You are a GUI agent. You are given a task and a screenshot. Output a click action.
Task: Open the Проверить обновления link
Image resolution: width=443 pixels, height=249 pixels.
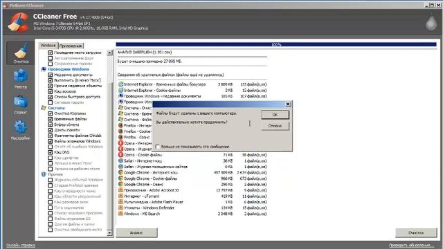411,246
